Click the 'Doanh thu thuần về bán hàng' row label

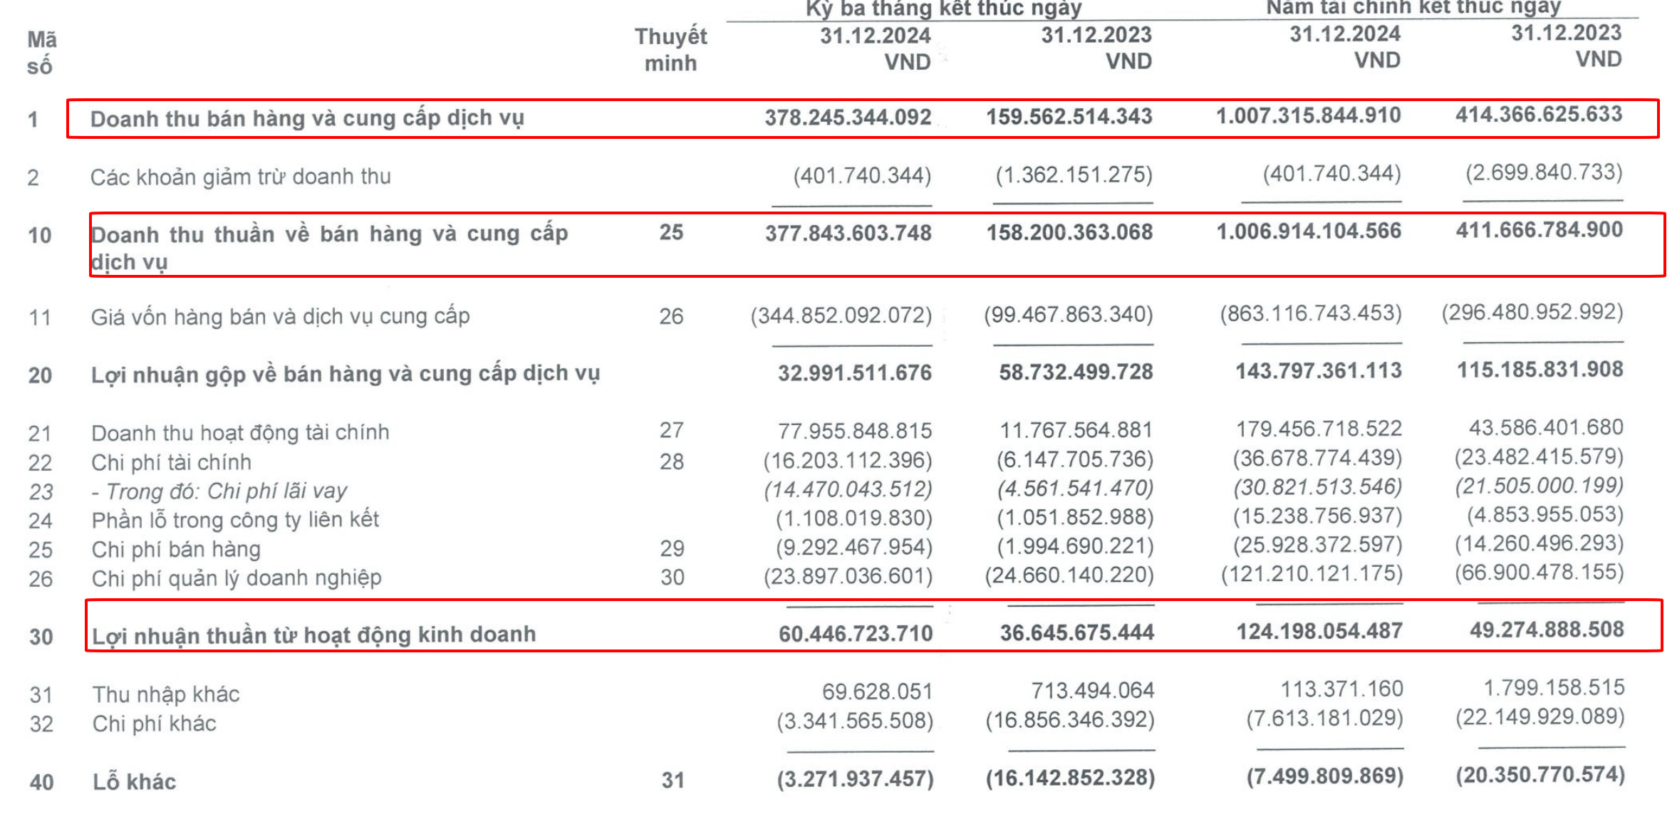328,246
